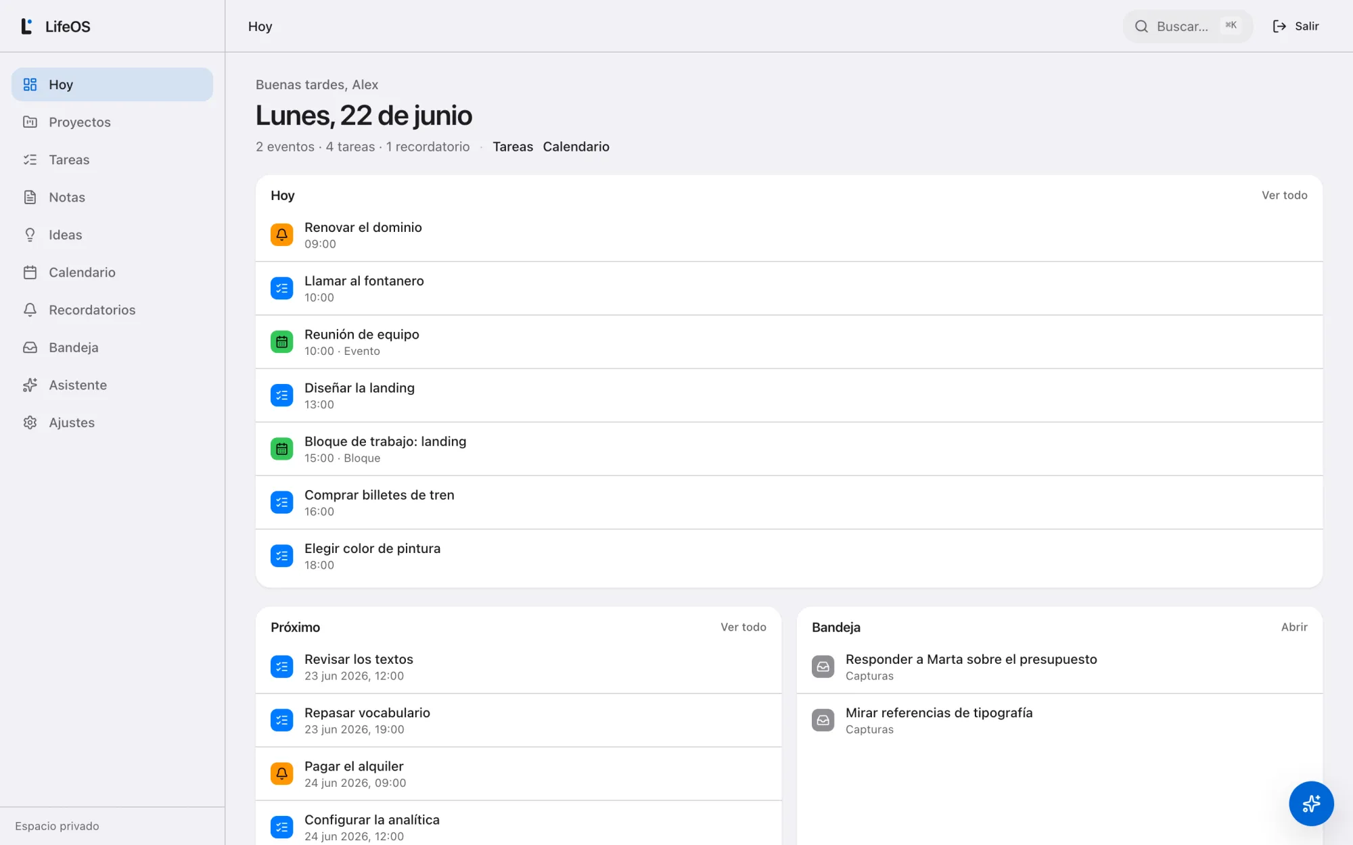Follow the Tareas link under the date
The width and height of the screenshot is (1353, 845).
click(x=513, y=147)
